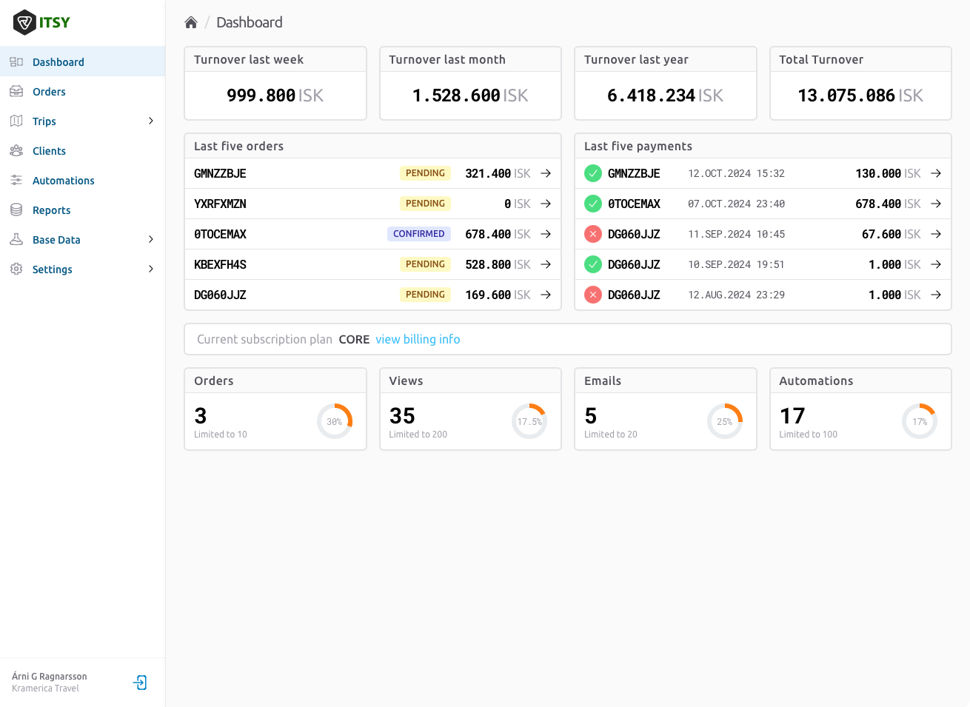Image resolution: width=970 pixels, height=707 pixels.
Task: Click CONFIRMED badge on 0TOCEMAX order
Action: click(x=419, y=234)
